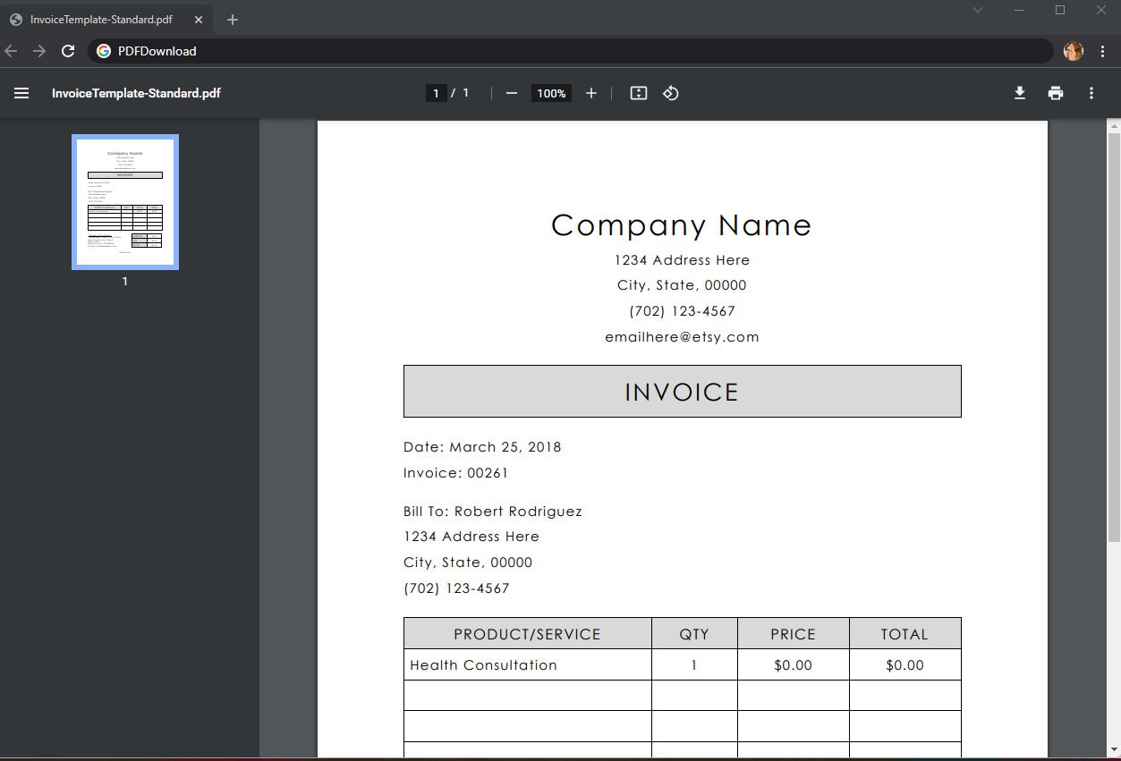
Task: Click the fit to page icon
Action: click(638, 93)
